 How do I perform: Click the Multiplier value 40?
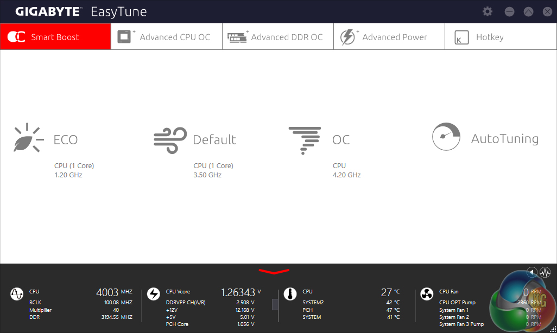[x=116, y=310]
